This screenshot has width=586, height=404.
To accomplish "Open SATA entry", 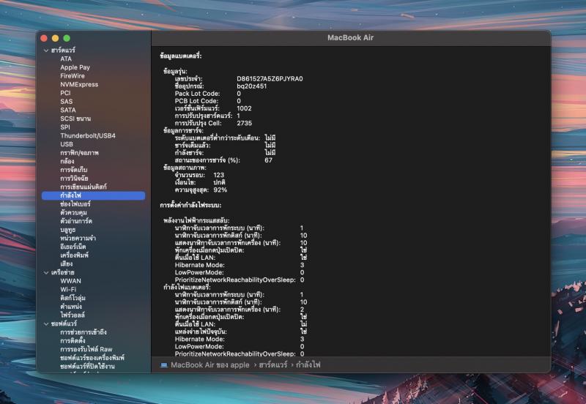I will (x=68, y=110).
